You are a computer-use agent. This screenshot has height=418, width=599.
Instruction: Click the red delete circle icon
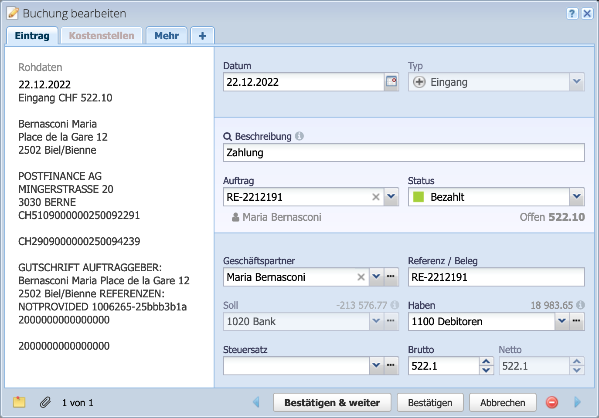[x=551, y=402]
